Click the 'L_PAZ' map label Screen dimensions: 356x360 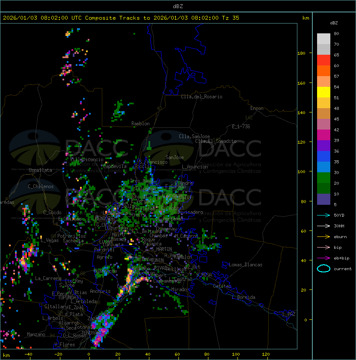(x=289, y=314)
